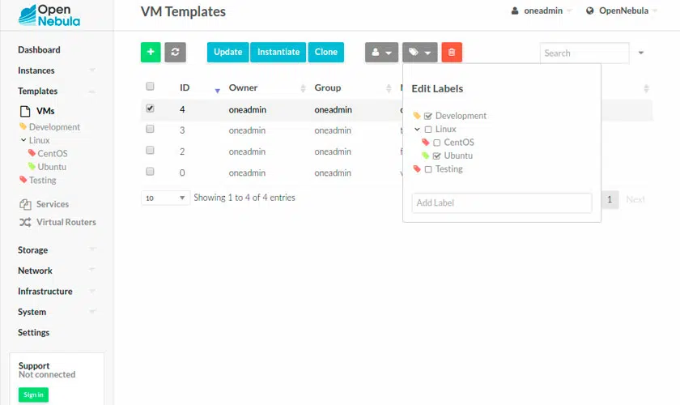Uncheck the Ubuntu label checkbox
Screen dimensions: 680x405
[x=436, y=156]
